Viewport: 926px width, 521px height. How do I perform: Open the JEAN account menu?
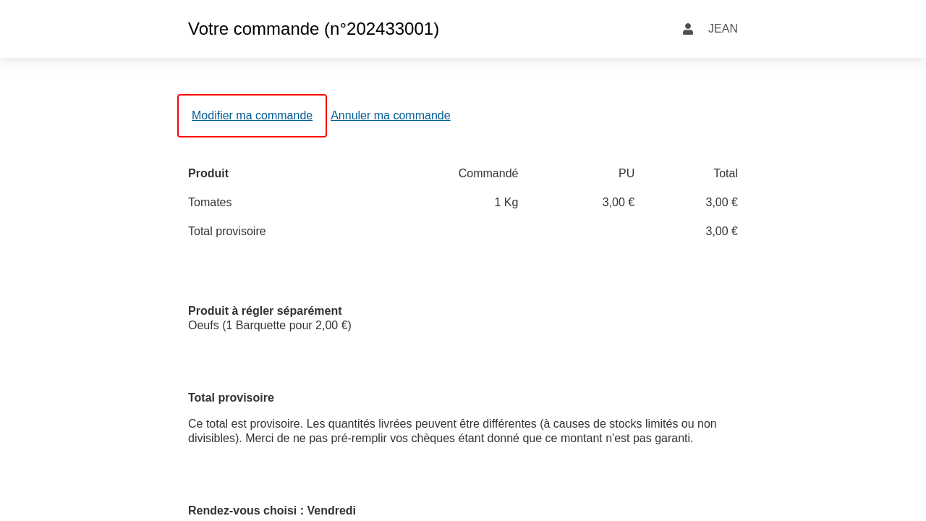coord(722,29)
